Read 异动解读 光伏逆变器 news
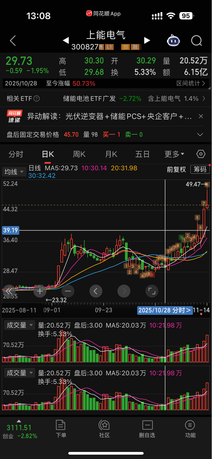 click(109, 116)
